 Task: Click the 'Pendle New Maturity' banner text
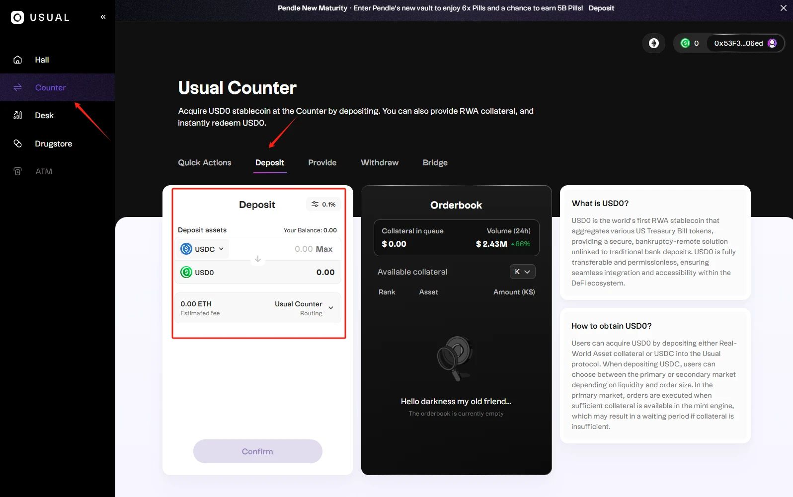pyautogui.click(x=313, y=8)
